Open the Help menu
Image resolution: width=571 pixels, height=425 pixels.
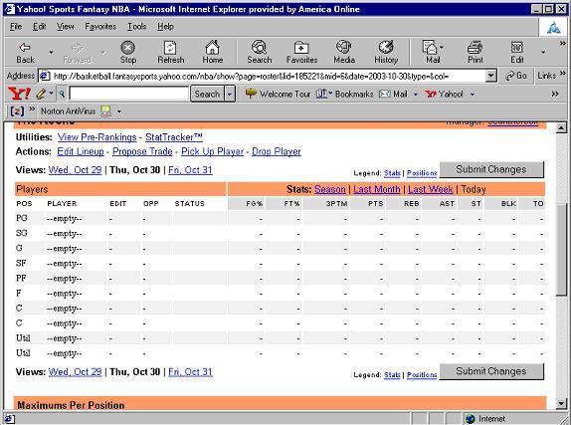[165, 27]
